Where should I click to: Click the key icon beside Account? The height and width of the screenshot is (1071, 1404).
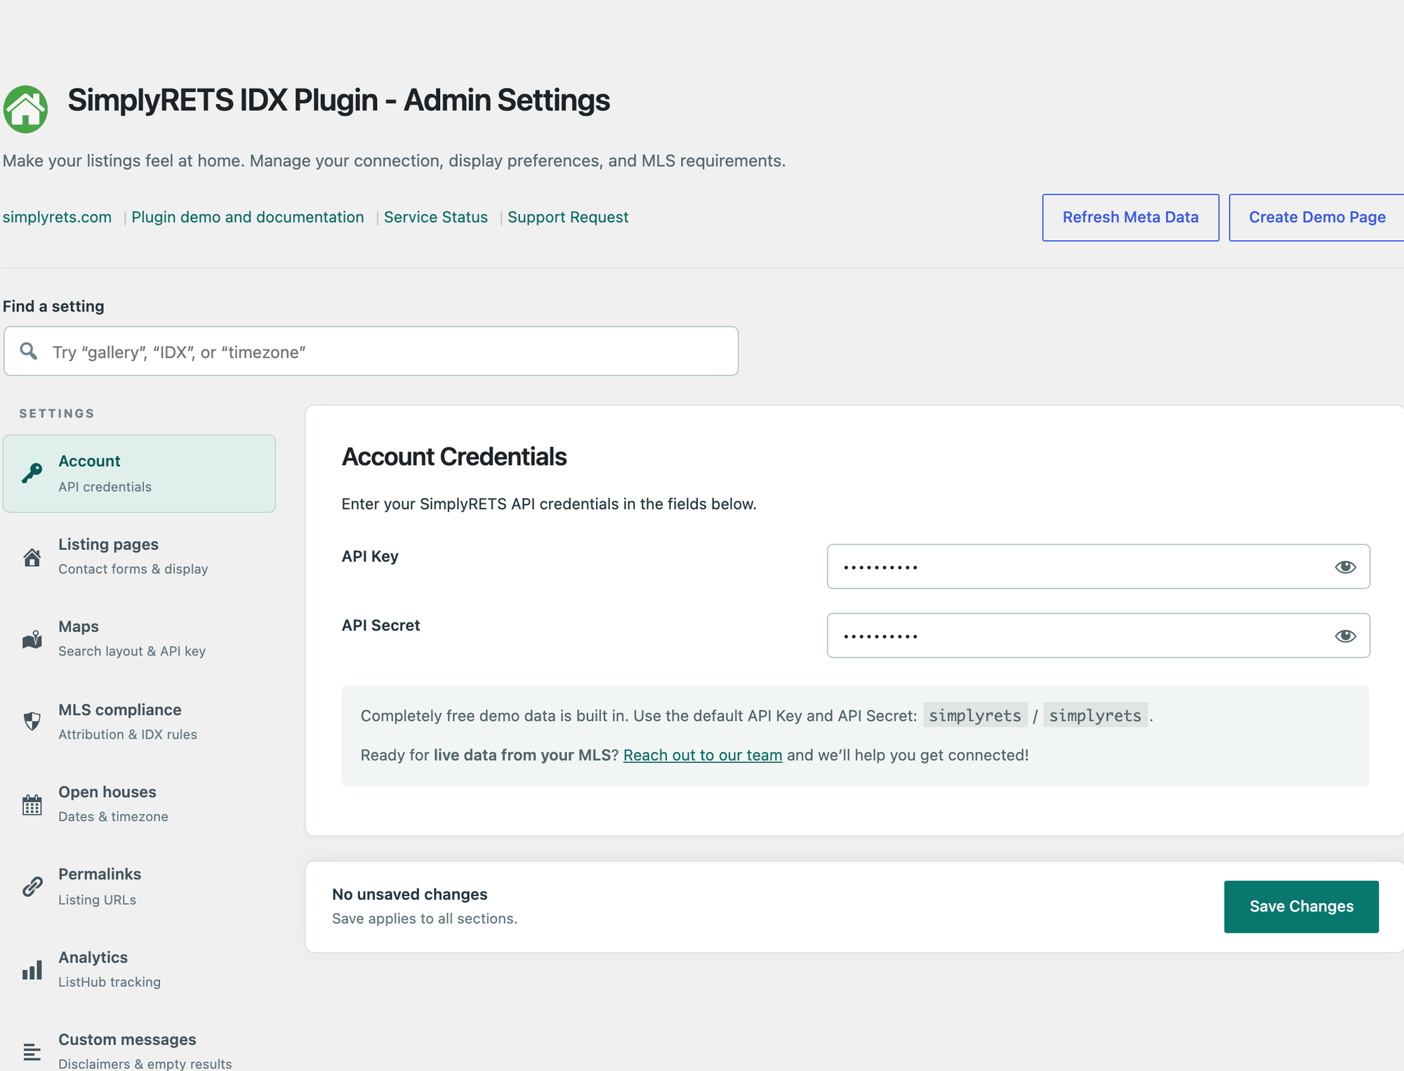click(32, 473)
